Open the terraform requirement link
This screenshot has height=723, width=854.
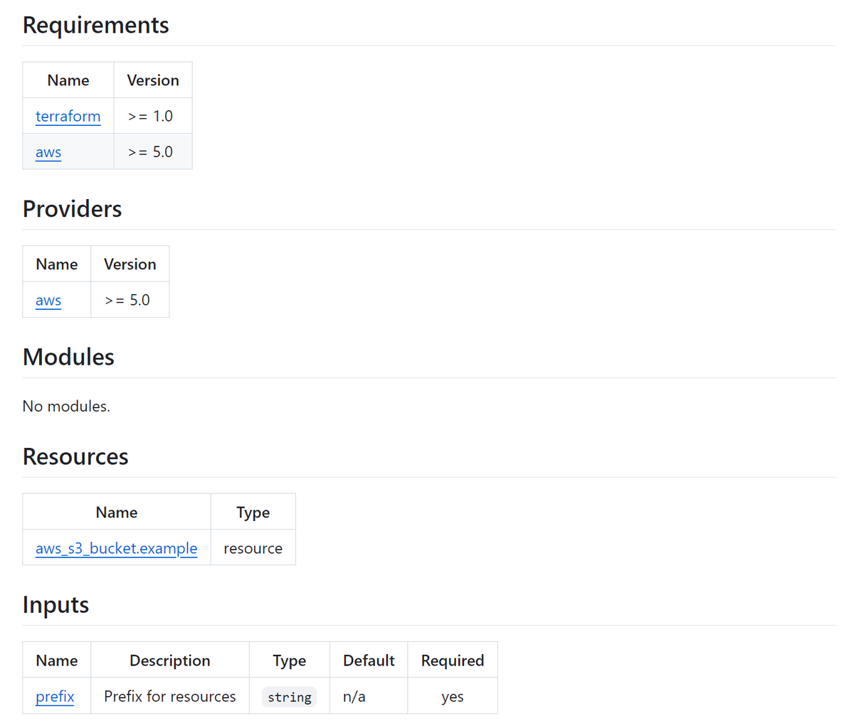(x=68, y=116)
